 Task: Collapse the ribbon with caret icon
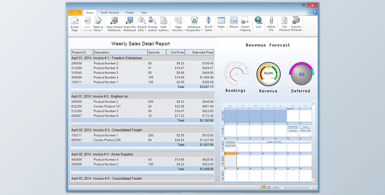click(310, 12)
